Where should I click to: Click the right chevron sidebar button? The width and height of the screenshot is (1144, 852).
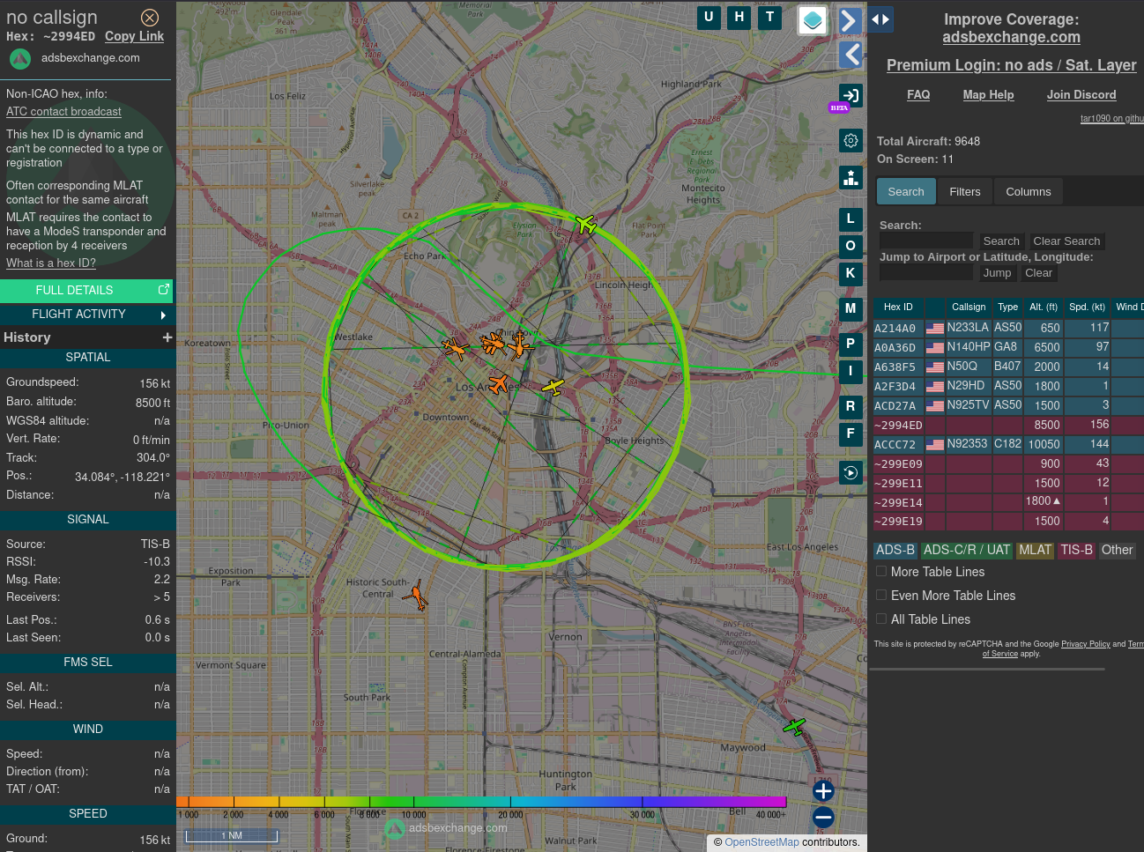[x=850, y=20]
